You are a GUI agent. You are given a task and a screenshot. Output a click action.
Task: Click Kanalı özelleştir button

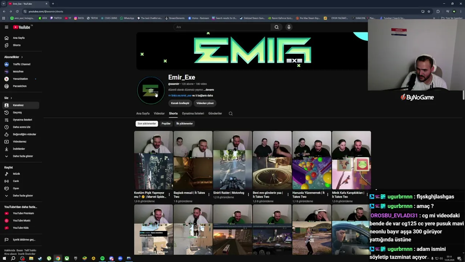coord(180,103)
